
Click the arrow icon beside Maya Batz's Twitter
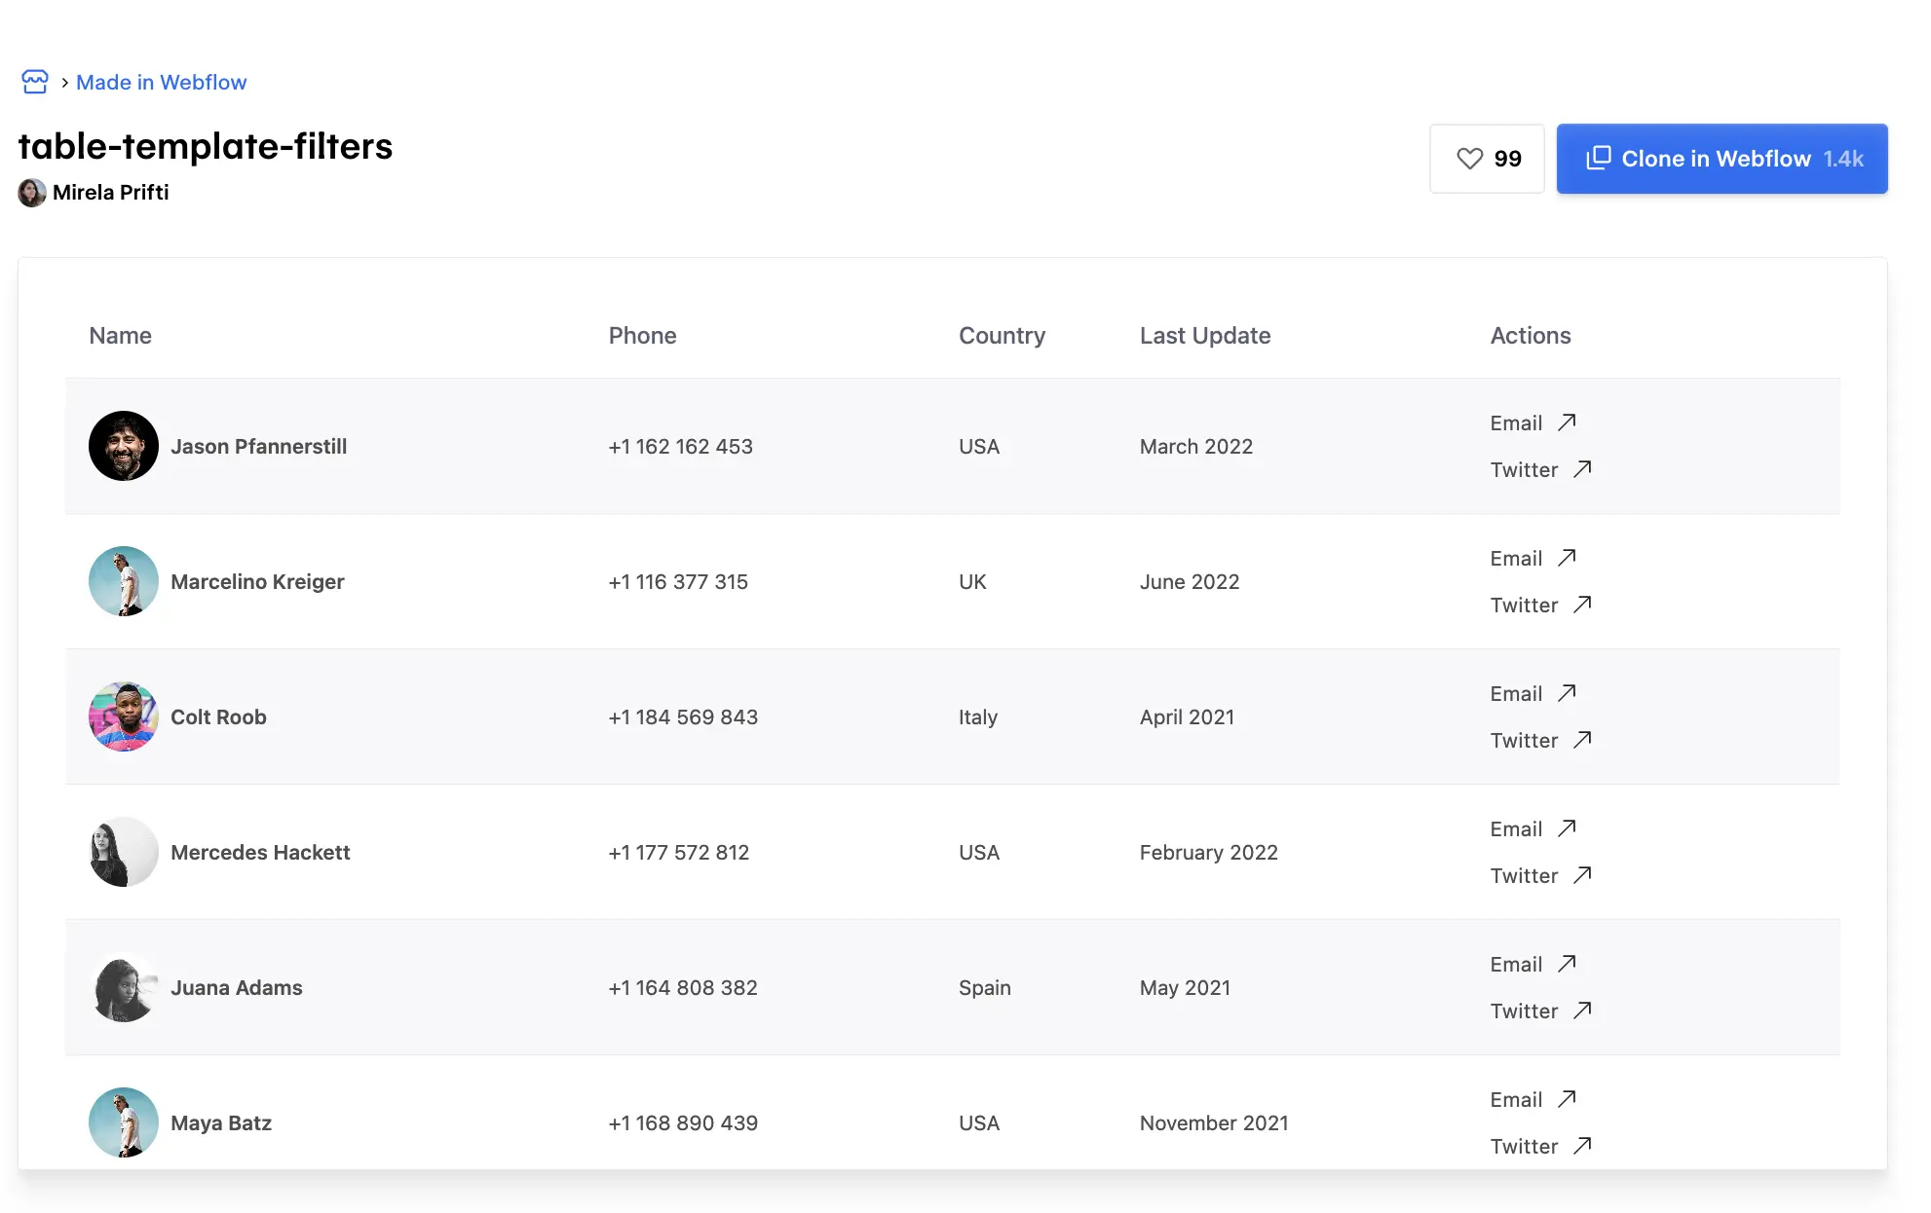pos(1582,1145)
